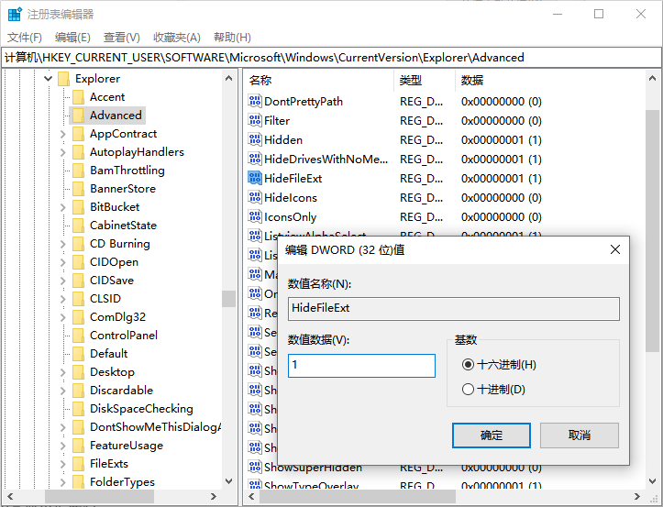Click the Registry Editor app icon in title bar
The height and width of the screenshot is (507, 663).
pos(15,15)
